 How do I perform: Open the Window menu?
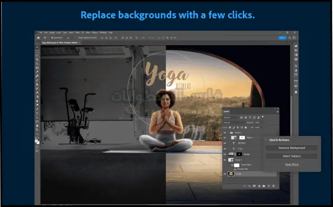tap(103, 33)
